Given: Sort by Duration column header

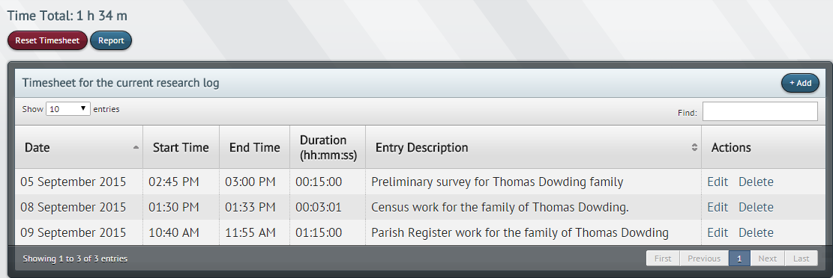Looking at the screenshot, I should pos(328,147).
